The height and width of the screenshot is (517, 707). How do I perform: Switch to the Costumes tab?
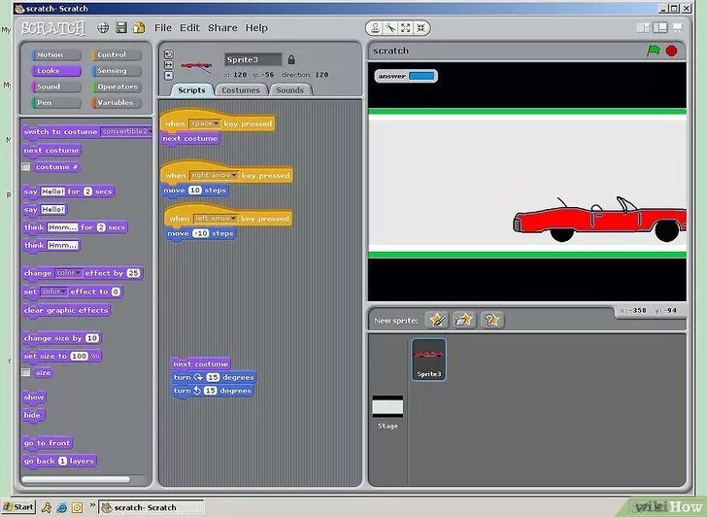click(241, 89)
